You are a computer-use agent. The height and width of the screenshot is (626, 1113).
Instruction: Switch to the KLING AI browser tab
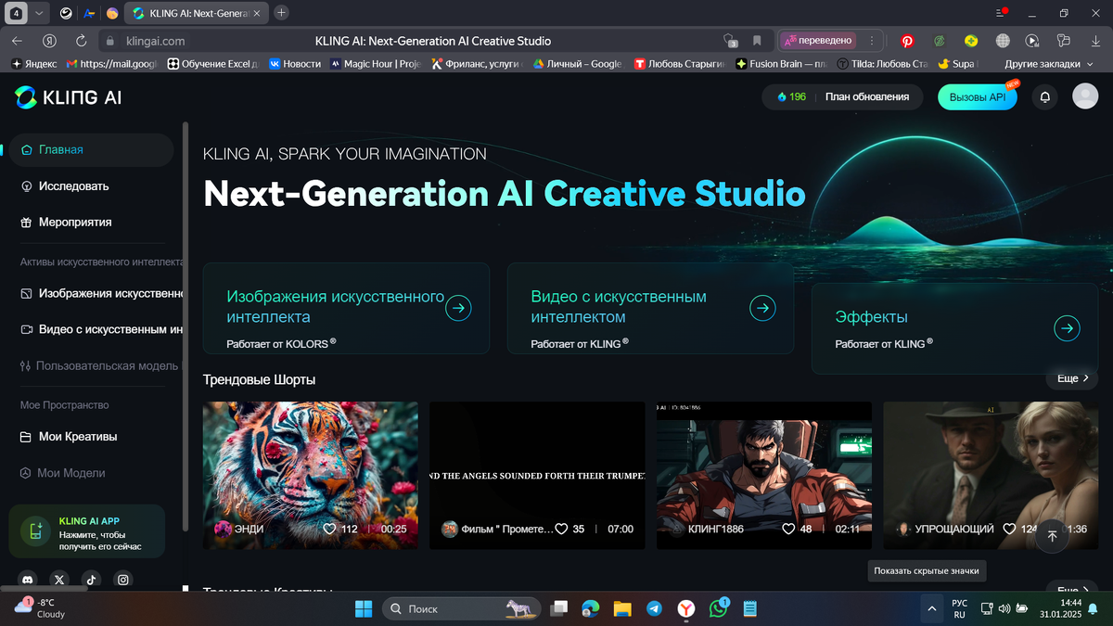pos(197,13)
